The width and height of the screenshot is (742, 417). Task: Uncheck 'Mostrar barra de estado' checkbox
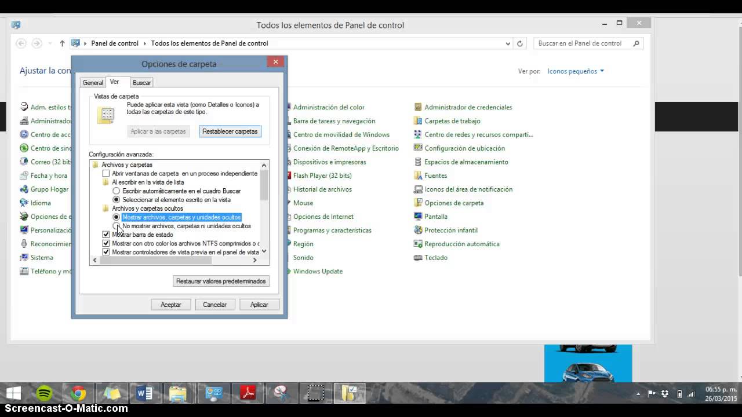pyautogui.click(x=106, y=235)
